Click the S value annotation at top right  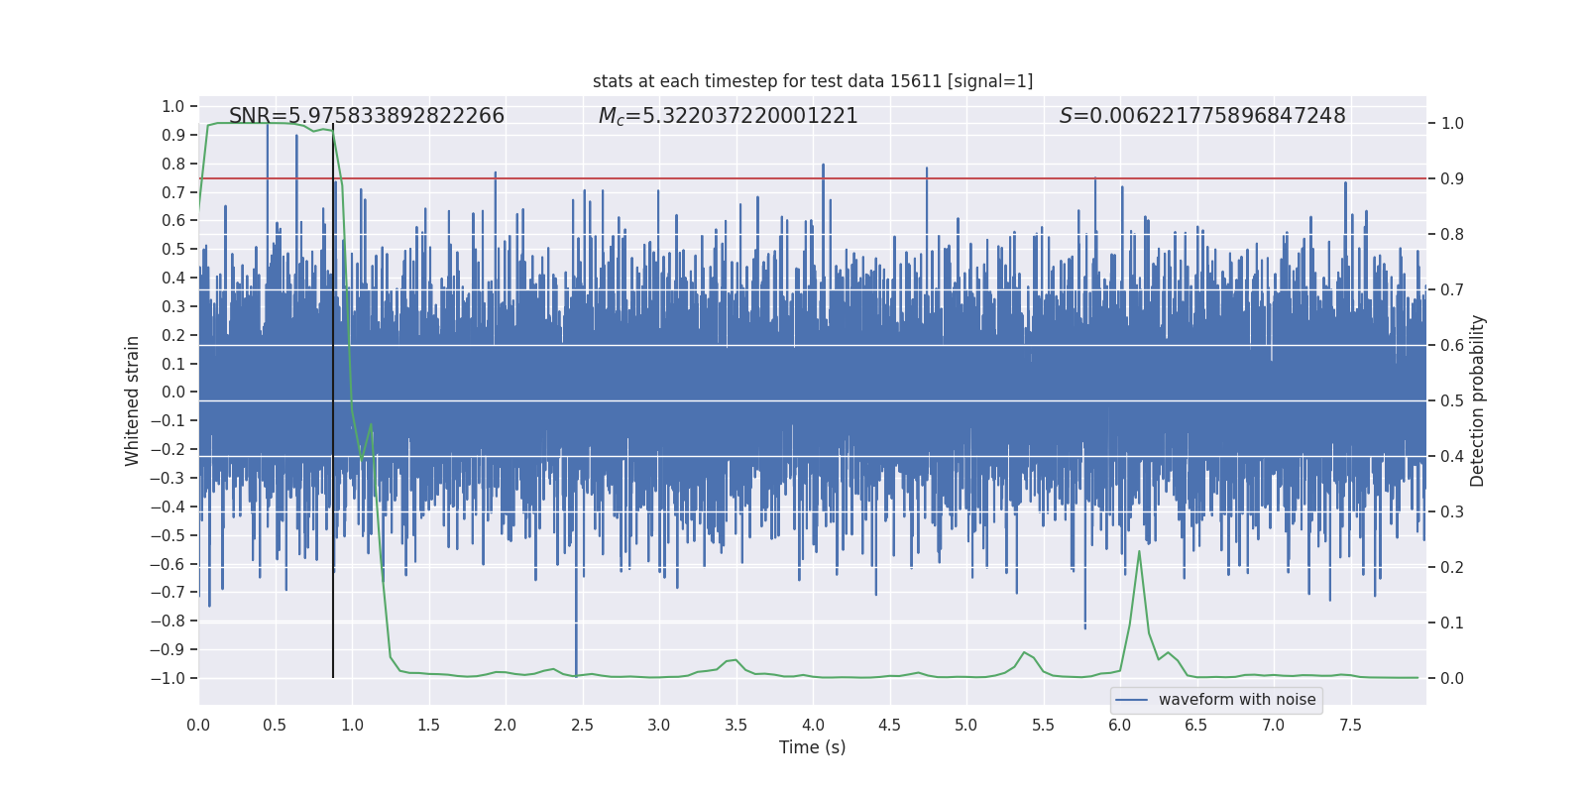(1201, 116)
